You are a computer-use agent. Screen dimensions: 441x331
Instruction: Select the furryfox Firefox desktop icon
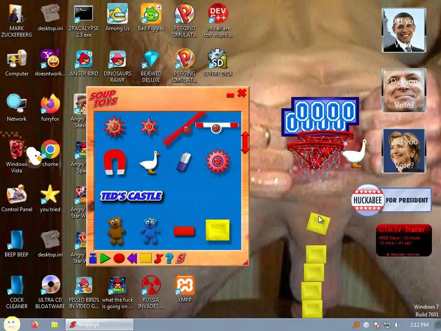coord(50,108)
